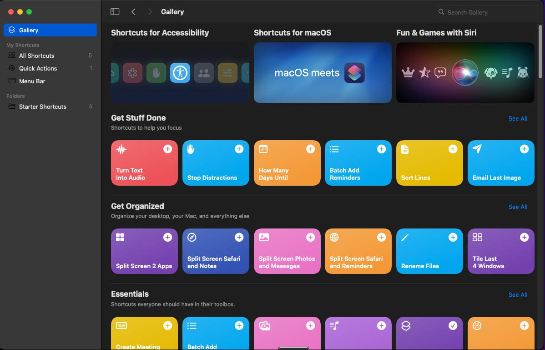Open the Split Screen 2 Apps card

coord(144,251)
